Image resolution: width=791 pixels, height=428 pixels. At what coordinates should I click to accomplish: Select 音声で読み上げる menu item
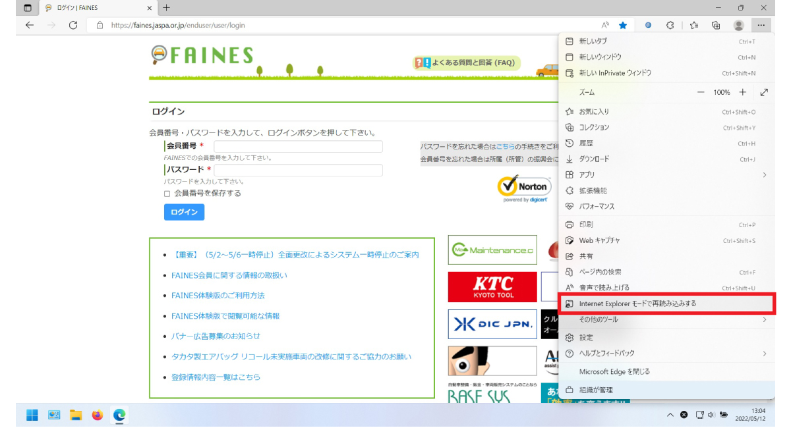coord(666,288)
